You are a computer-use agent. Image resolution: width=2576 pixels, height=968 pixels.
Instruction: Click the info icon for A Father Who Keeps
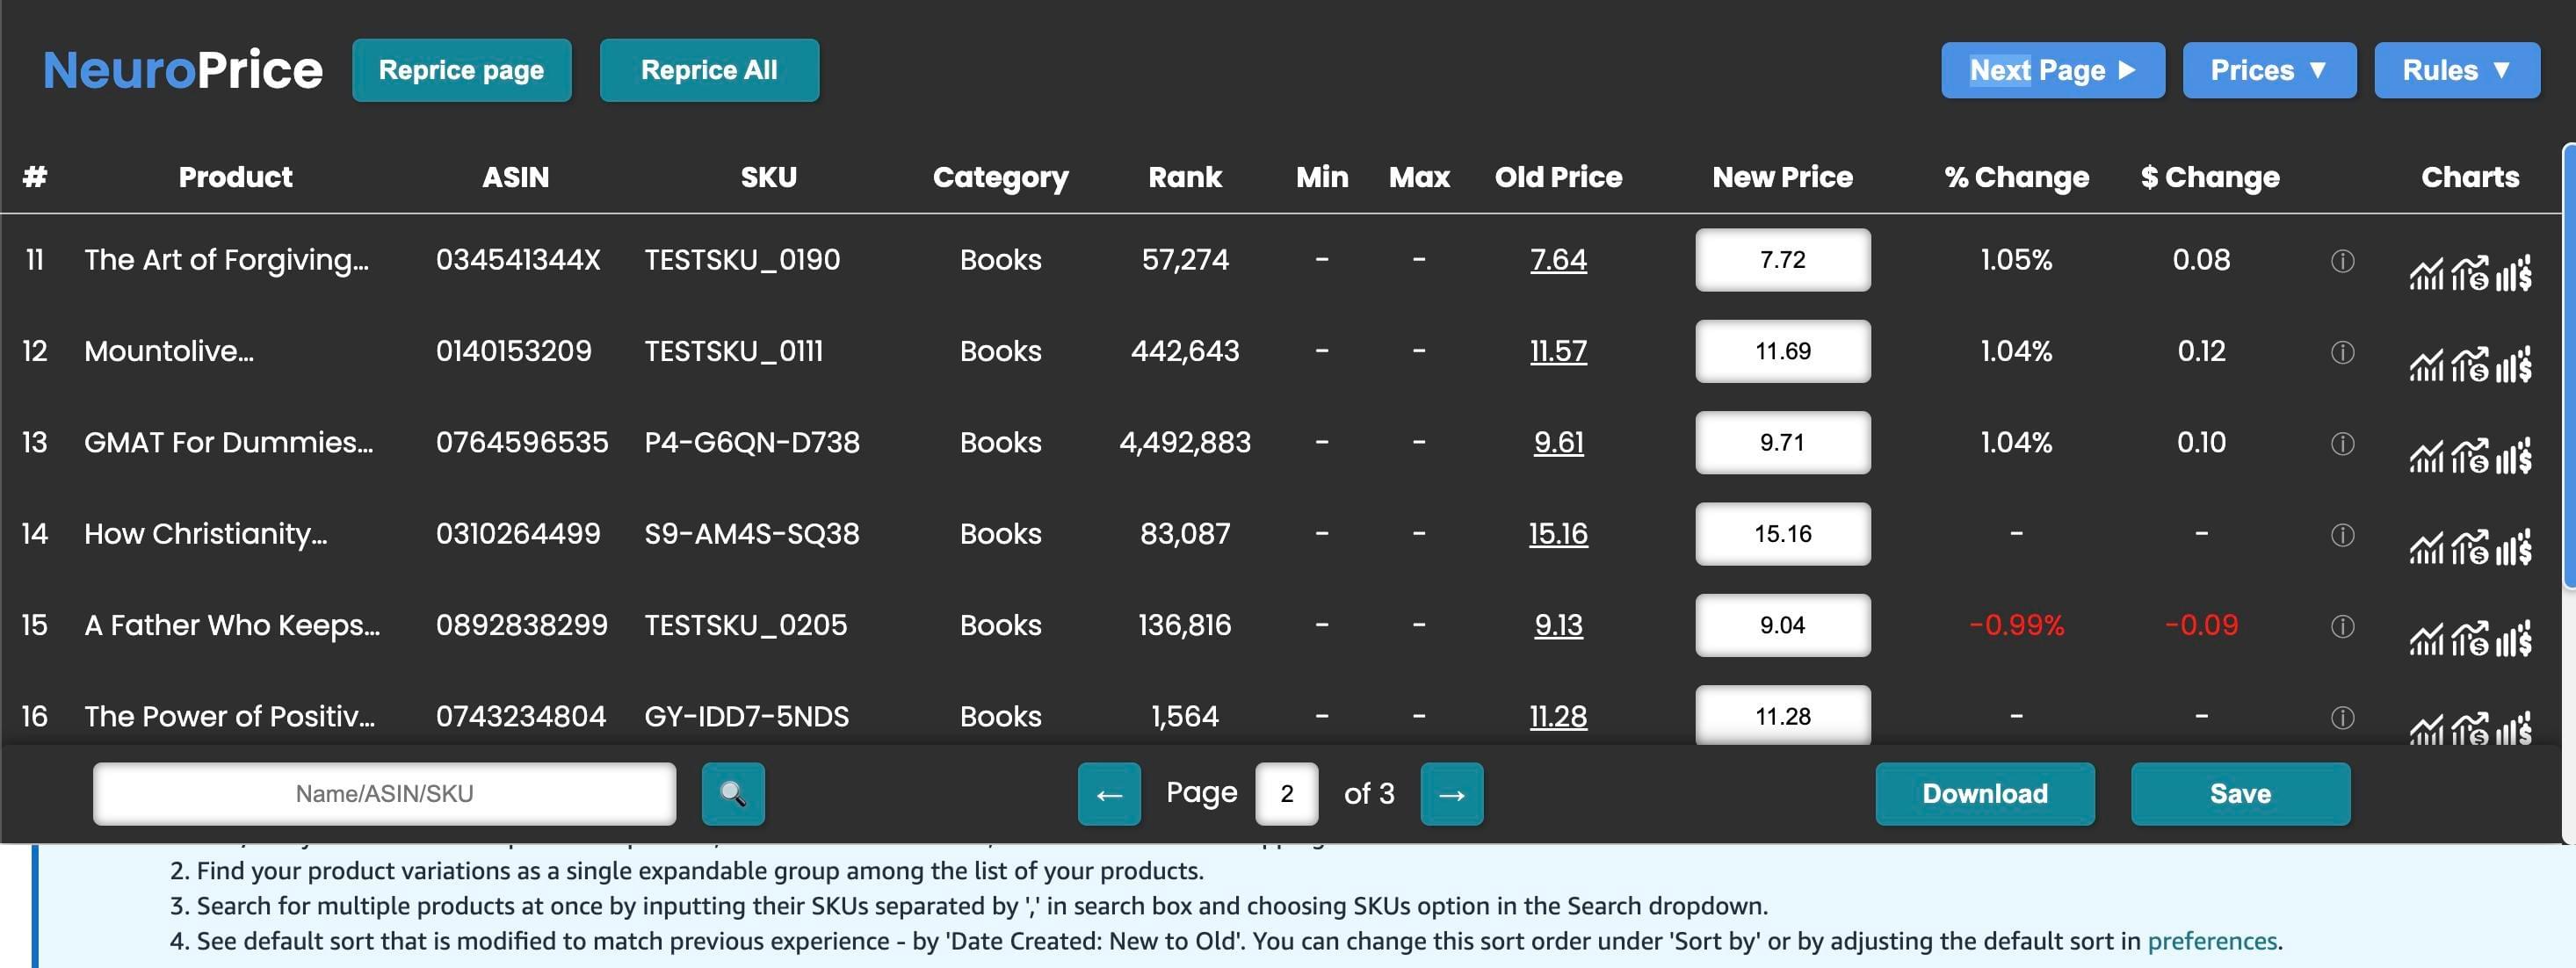tap(2343, 625)
